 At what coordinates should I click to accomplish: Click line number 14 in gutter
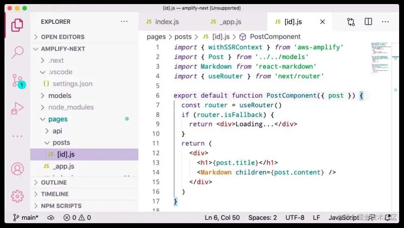156,172
